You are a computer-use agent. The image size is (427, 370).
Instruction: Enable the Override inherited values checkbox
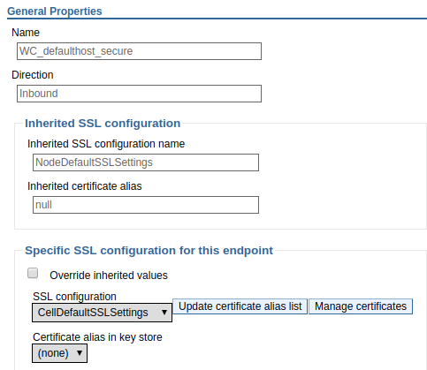click(33, 273)
